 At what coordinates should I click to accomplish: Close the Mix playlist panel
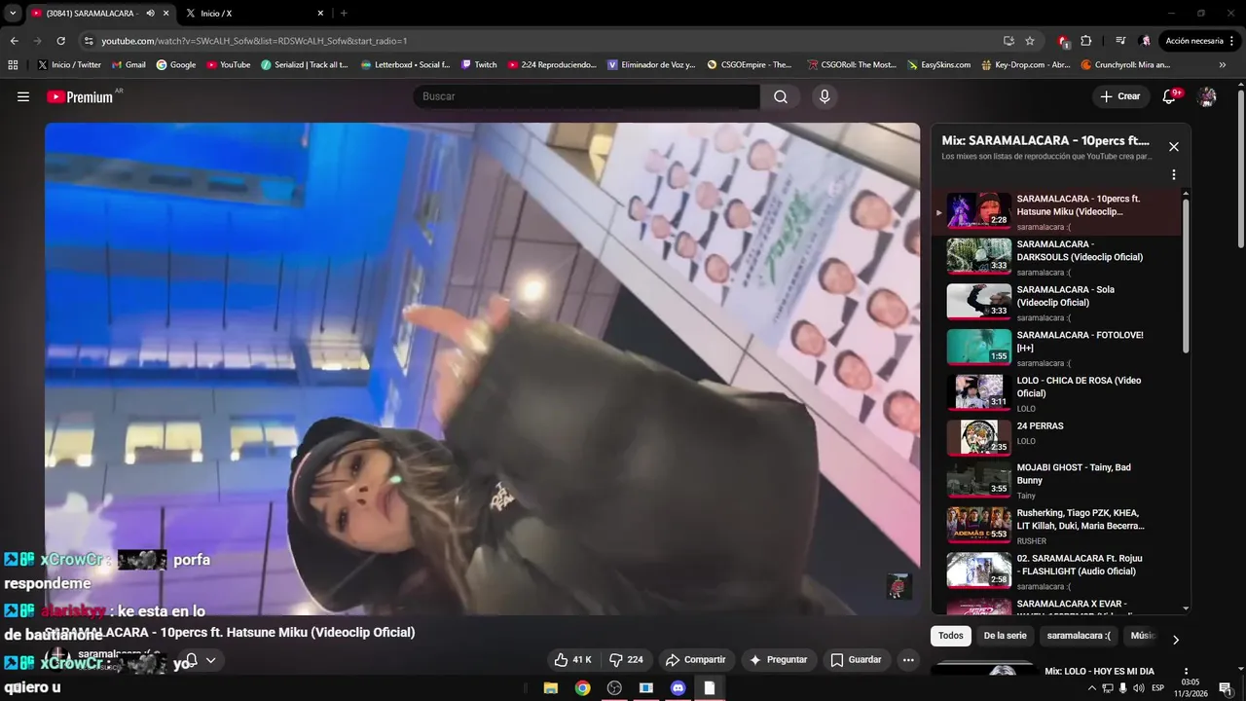point(1174,146)
